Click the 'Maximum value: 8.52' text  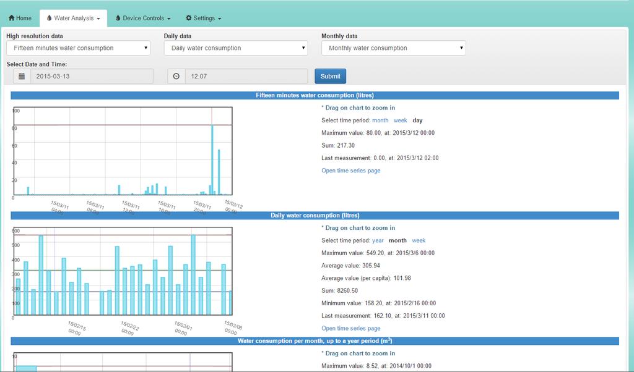click(x=376, y=366)
